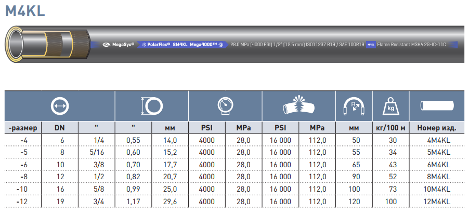Select part number 10M4KL
Image resolution: width=469 pixels, height=214 pixels.
[437, 190]
